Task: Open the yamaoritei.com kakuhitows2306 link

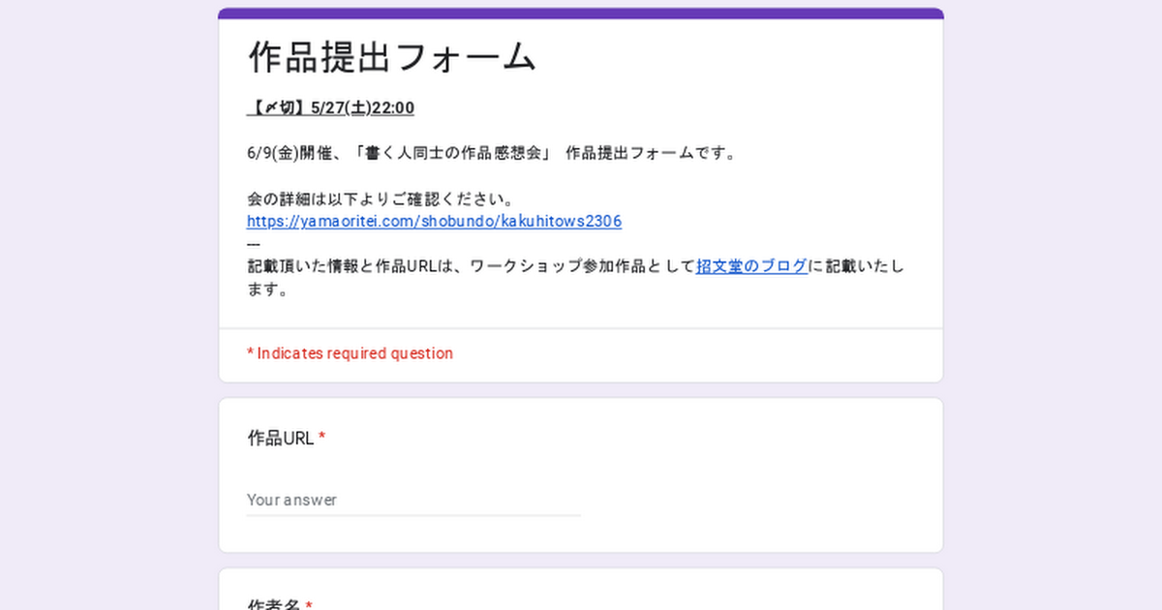Action: [434, 222]
